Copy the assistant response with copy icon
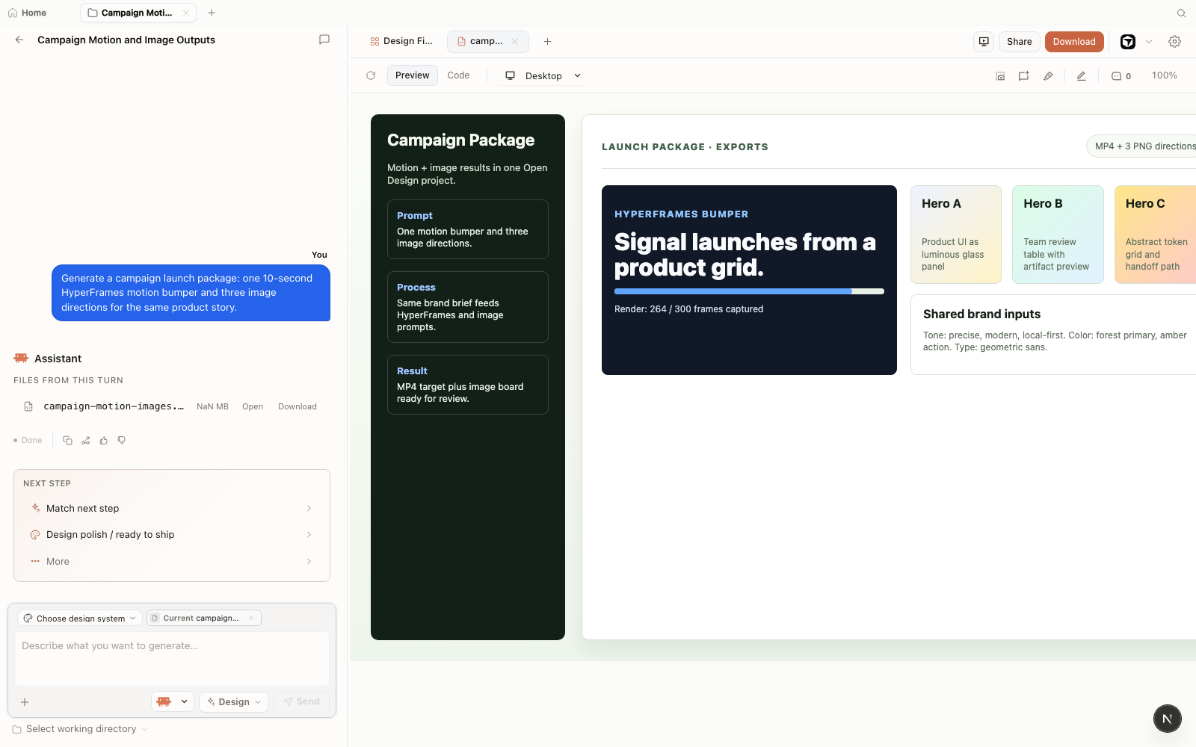 click(67, 441)
